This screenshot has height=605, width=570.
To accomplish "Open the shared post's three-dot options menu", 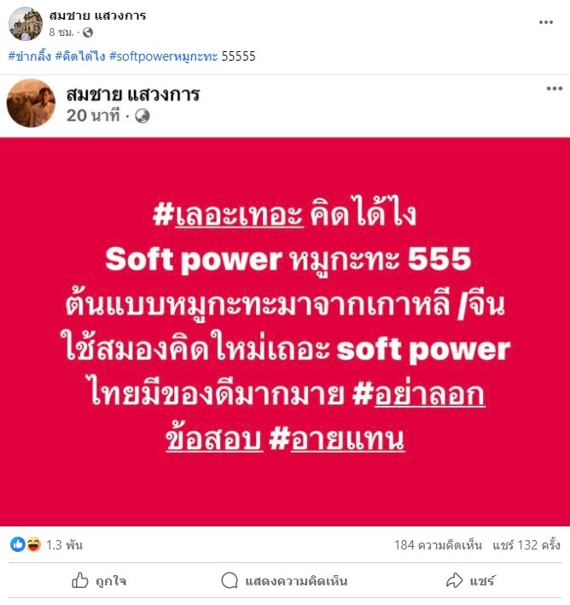I will pyautogui.click(x=554, y=89).
